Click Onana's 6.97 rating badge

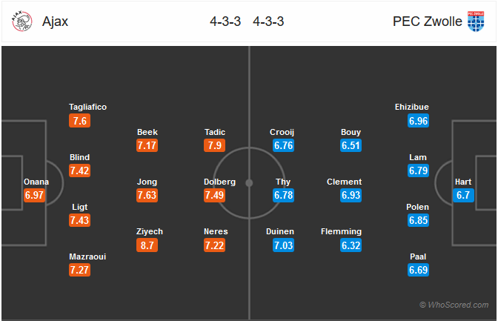tap(34, 195)
